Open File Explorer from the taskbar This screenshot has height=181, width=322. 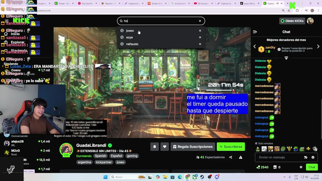[x=165, y=177]
